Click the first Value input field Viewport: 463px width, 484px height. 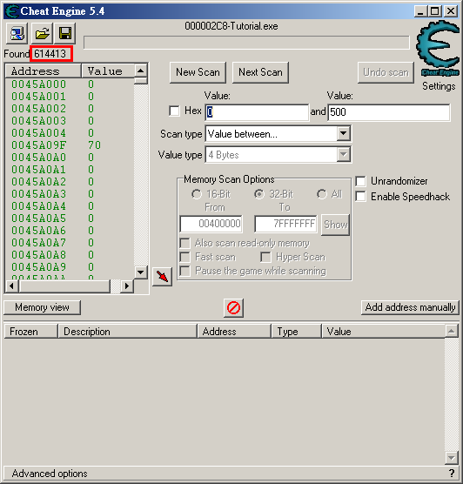click(x=257, y=112)
